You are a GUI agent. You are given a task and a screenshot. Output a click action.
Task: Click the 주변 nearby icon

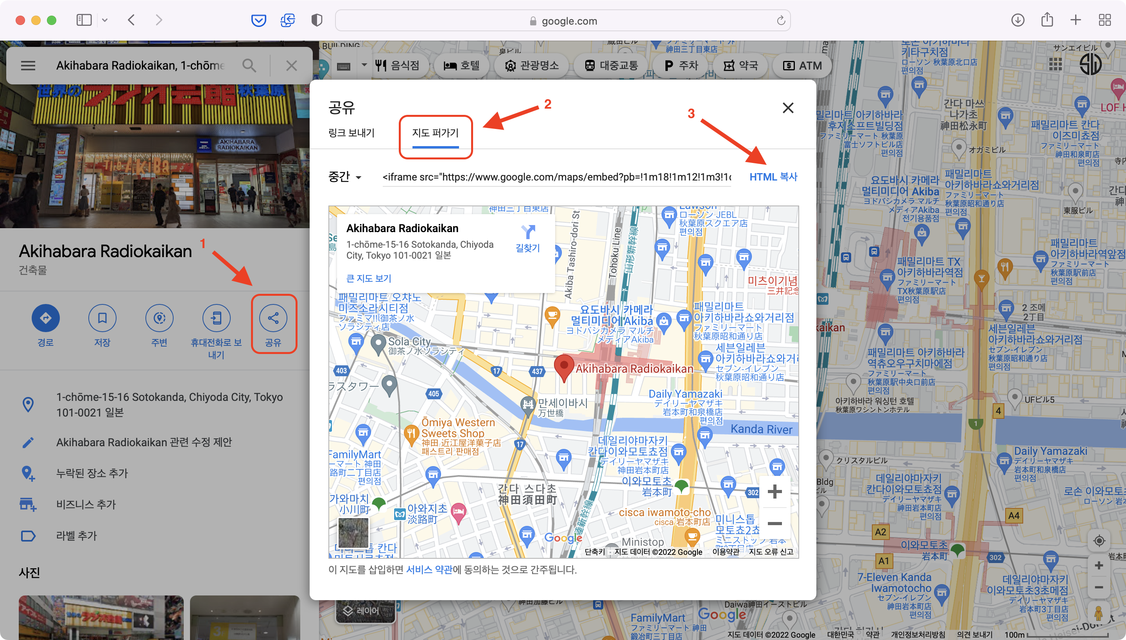(159, 318)
